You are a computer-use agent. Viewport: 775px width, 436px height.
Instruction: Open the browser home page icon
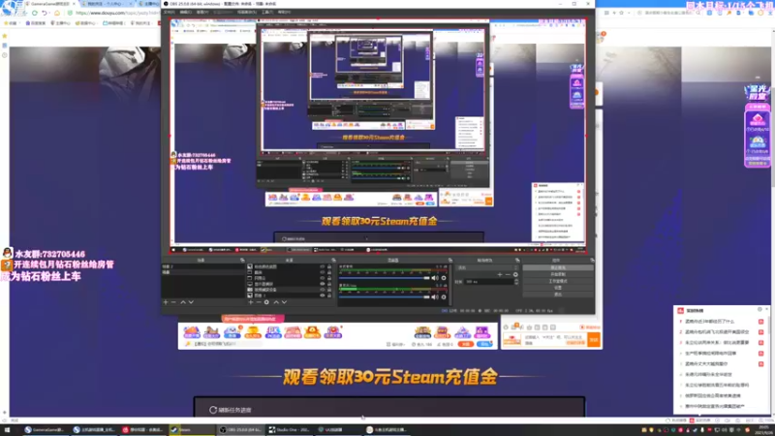coord(57,13)
